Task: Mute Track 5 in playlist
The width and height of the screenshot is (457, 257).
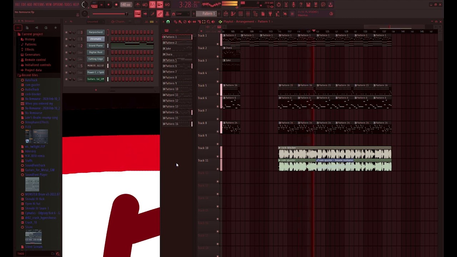Action: coord(218,94)
